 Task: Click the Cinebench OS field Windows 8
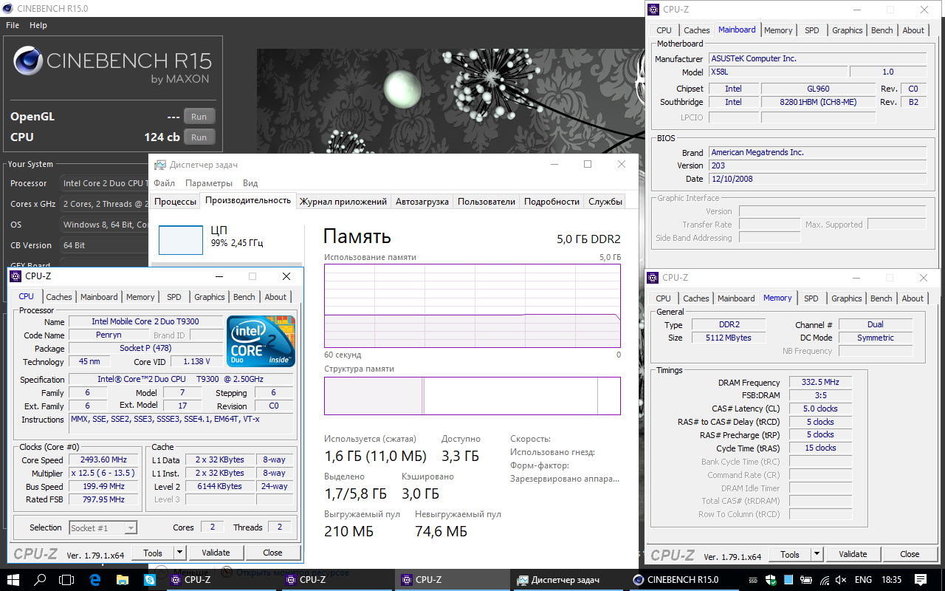tap(105, 225)
